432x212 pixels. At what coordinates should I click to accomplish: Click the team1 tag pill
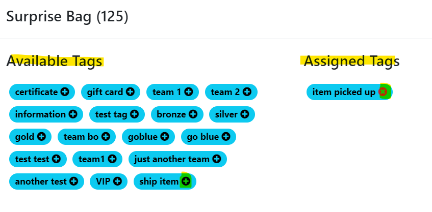[92, 159]
